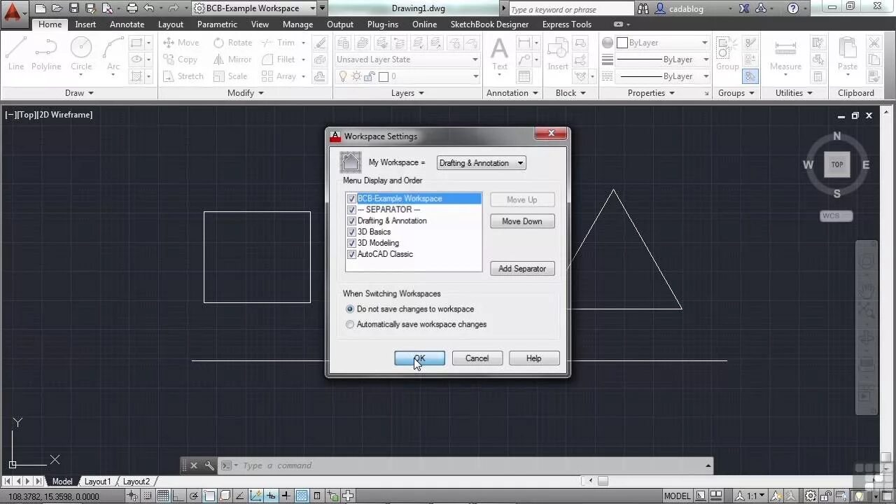Open the Express Tools tab

pyautogui.click(x=566, y=24)
